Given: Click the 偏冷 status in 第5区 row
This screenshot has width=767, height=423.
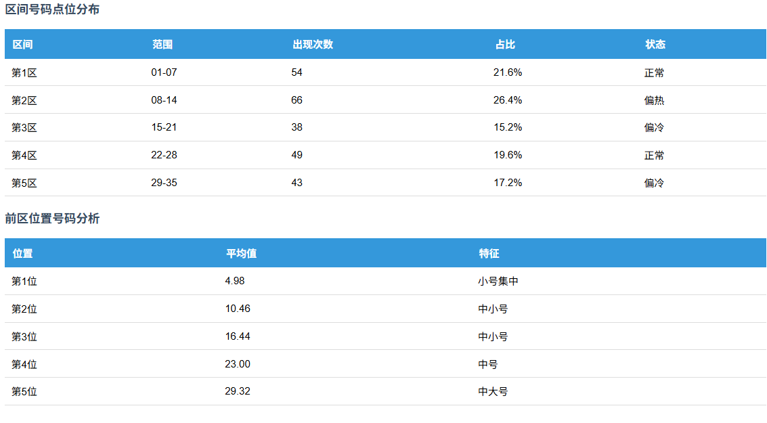Looking at the screenshot, I should (x=654, y=183).
